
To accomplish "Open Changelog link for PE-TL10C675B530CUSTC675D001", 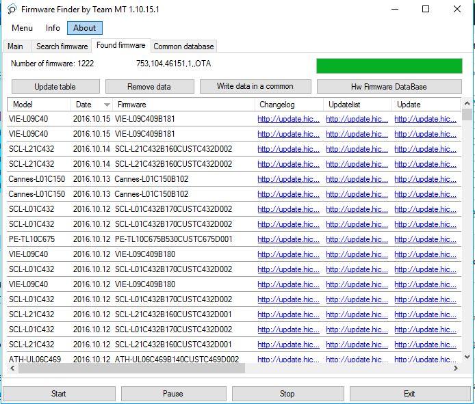I will (x=288, y=239).
